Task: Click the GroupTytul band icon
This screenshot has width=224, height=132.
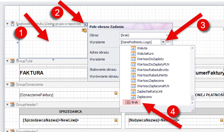Action: point(12,61)
